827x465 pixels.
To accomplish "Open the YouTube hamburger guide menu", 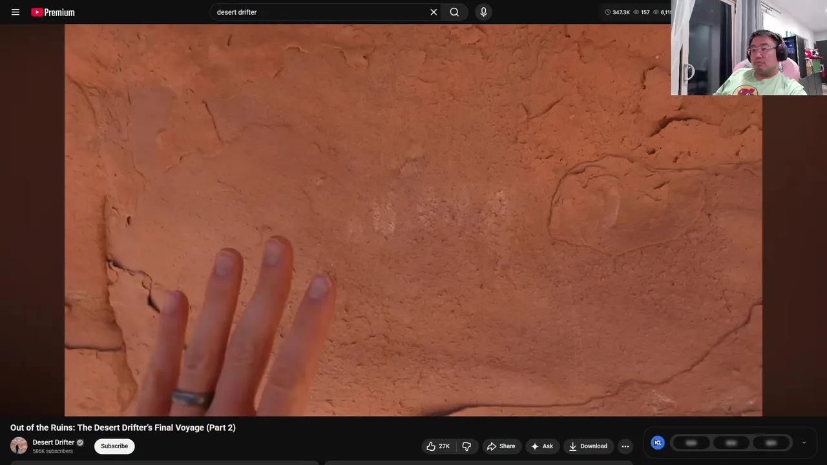I will [x=16, y=12].
